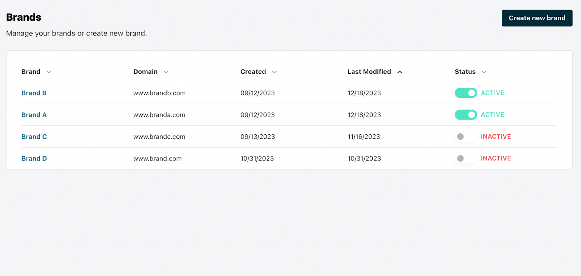581x276 pixels.
Task: Click the sort chevron next to Brand header
Action: click(49, 72)
